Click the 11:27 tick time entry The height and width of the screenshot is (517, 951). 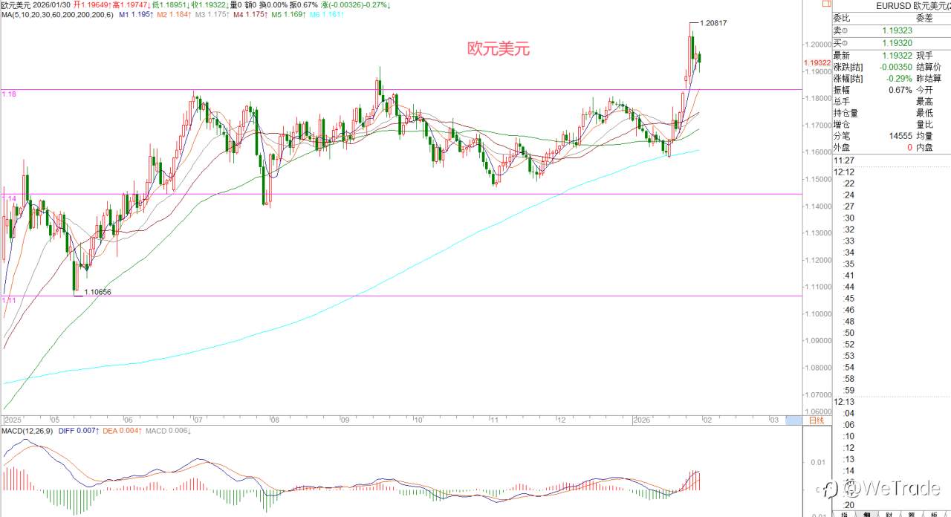843,160
